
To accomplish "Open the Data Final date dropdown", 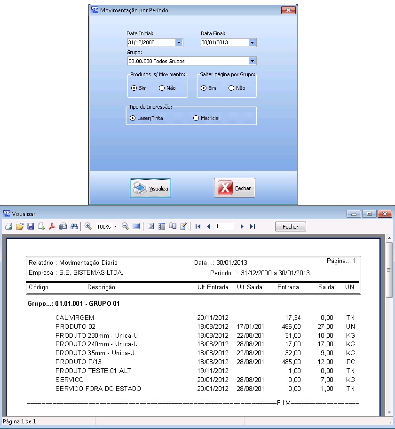I will [253, 43].
